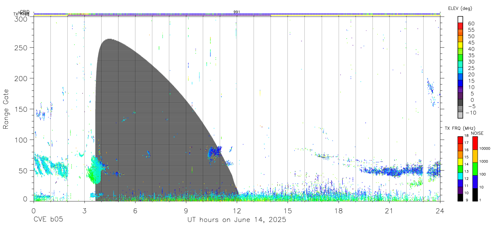The image size is (495, 228).
Task: Click the 45 value in elevation legend
Action: 471,43
